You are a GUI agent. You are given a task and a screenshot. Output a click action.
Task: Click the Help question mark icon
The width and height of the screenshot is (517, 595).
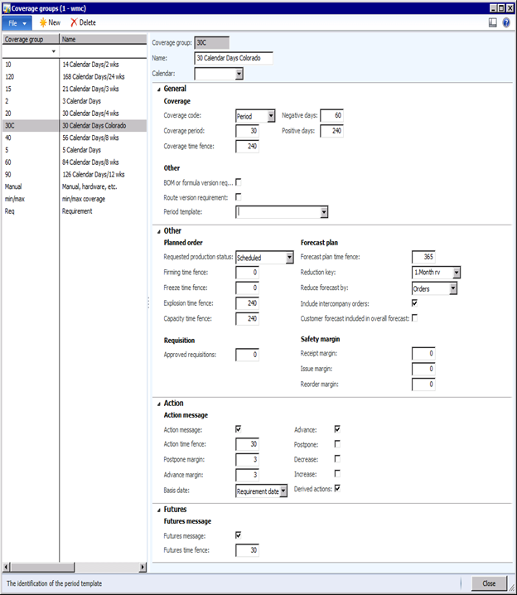coord(506,22)
